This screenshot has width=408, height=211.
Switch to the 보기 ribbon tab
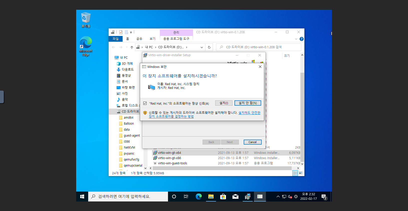coord(153,39)
